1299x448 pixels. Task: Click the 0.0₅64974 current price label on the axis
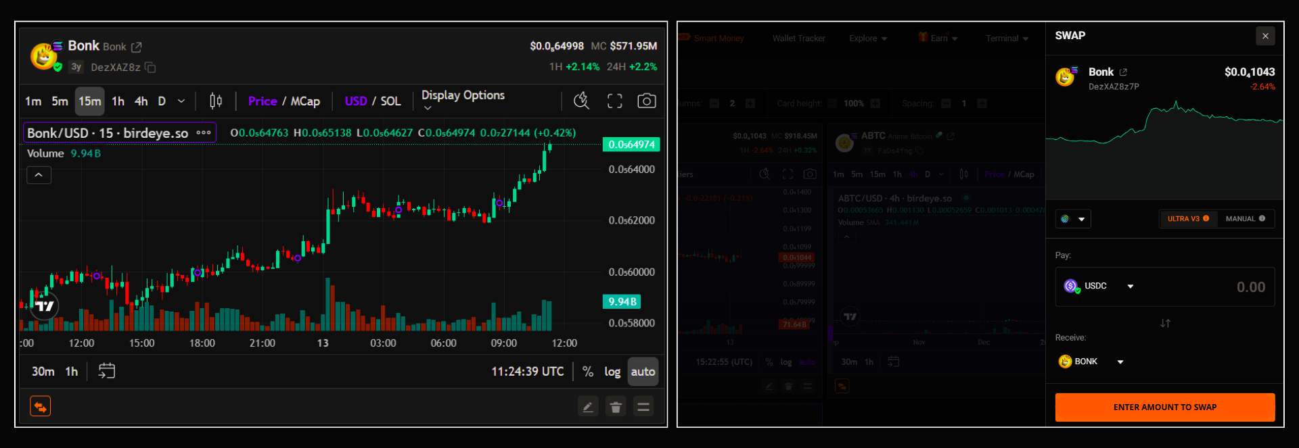coord(631,144)
